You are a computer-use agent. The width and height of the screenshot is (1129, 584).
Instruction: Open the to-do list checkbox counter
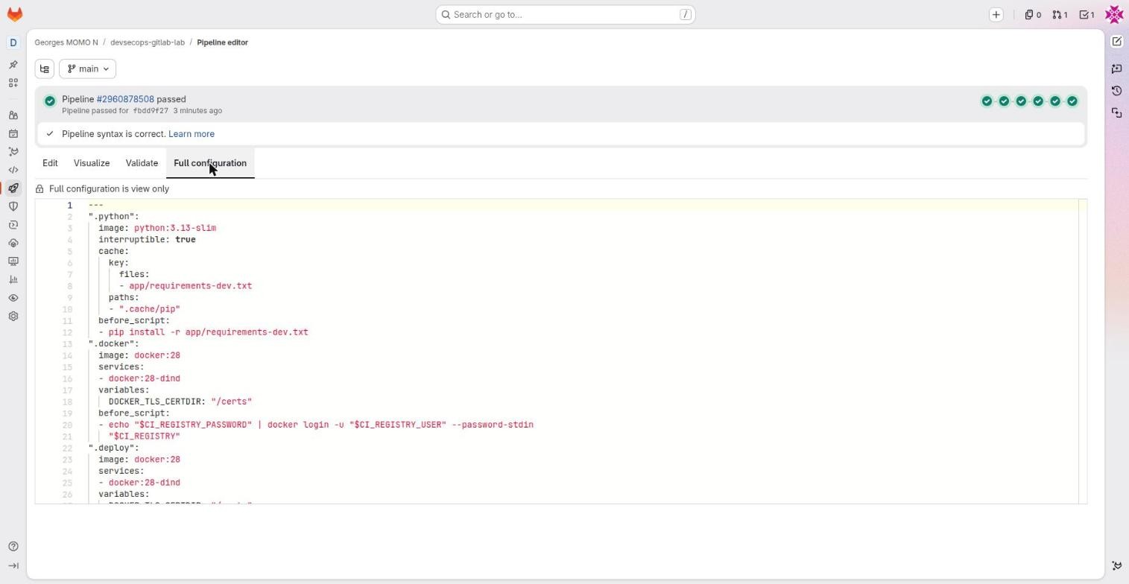coord(1087,15)
